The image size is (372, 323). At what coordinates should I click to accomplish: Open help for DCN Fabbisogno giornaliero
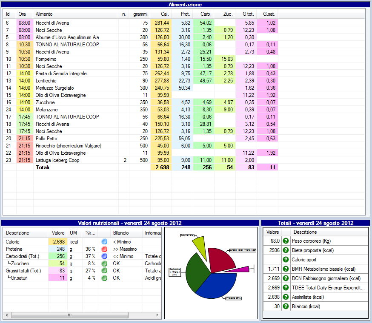pos(286,278)
